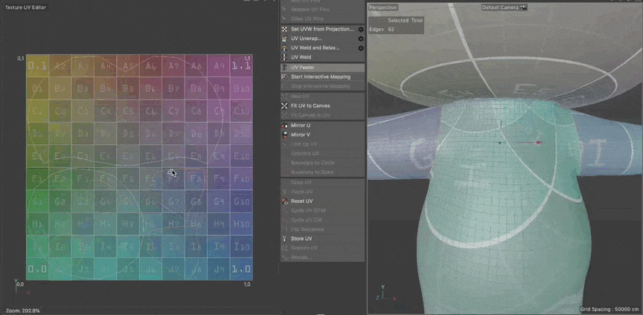The height and width of the screenshot is (315, 643).
Task: Select the Cycle UV CW entry
Action: [323, 220]
